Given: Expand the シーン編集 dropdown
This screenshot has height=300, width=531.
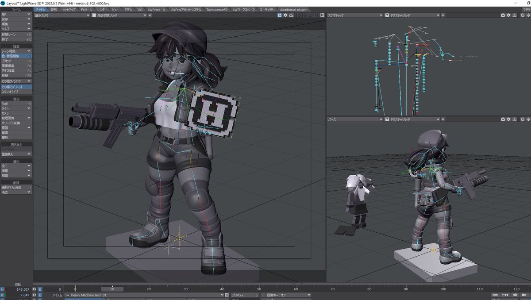Looking at the screenshot, I should 16,51.
